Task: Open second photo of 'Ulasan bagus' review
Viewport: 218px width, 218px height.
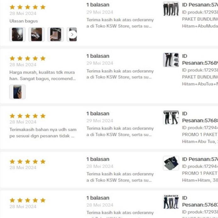Action: 36,35
